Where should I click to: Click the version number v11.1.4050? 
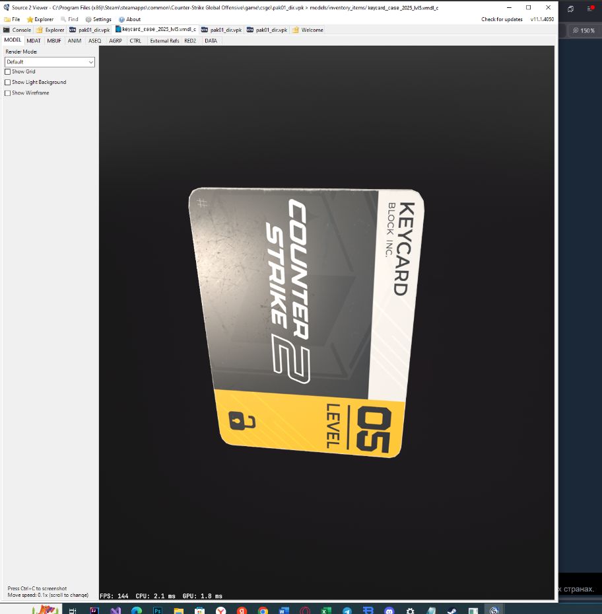pos(542,19)
